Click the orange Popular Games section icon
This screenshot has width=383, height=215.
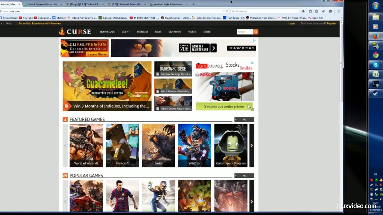pyautogui.click(x=65, y=176)
